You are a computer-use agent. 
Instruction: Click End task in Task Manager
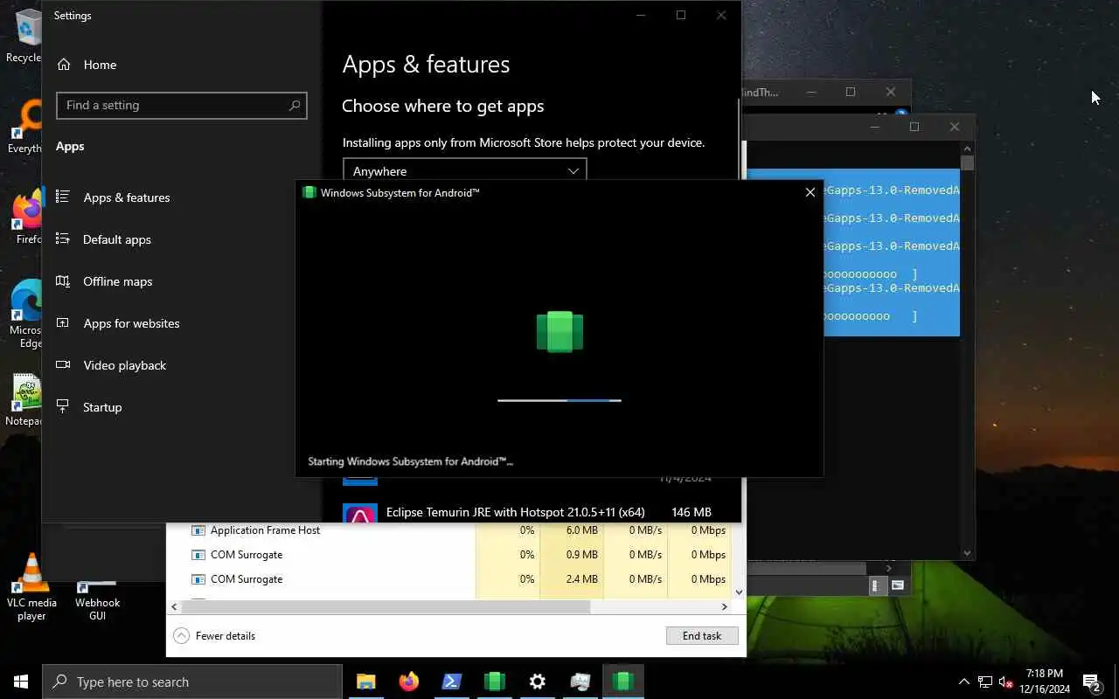point(702,636)
